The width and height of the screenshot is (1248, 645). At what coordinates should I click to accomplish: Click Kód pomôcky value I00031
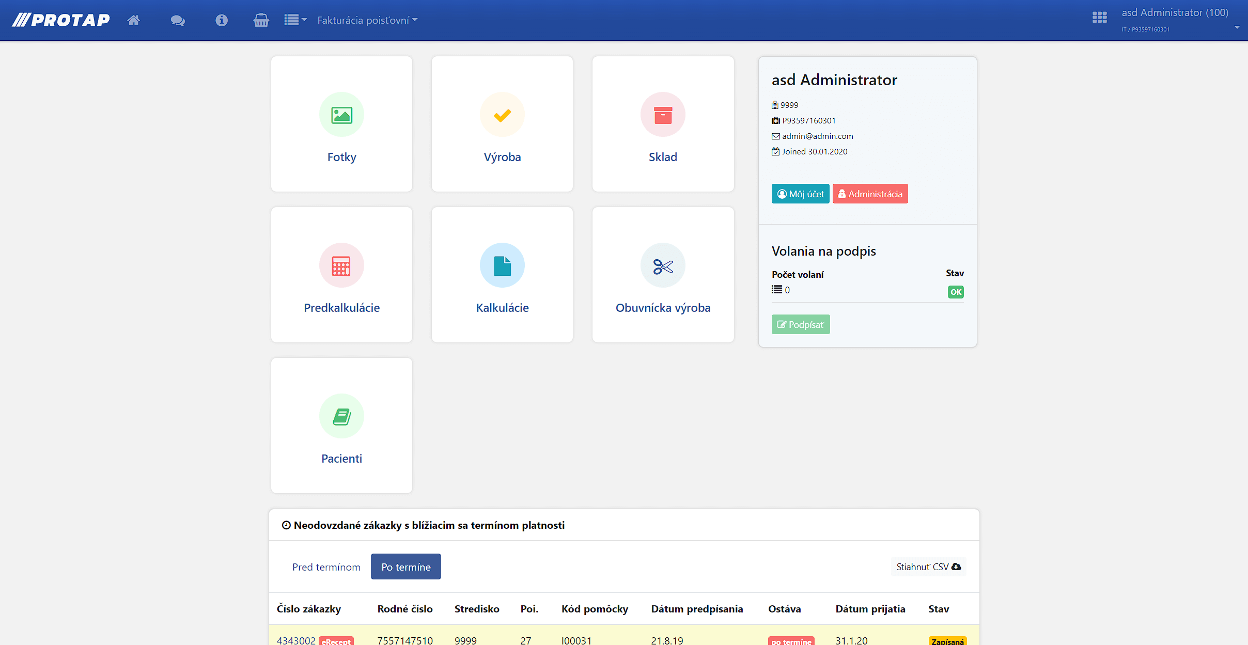coord(576,640)
